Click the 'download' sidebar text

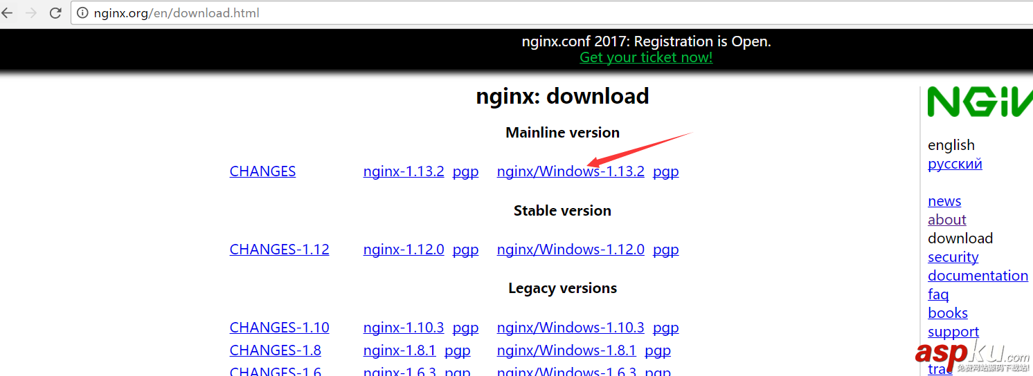(960, 238)
